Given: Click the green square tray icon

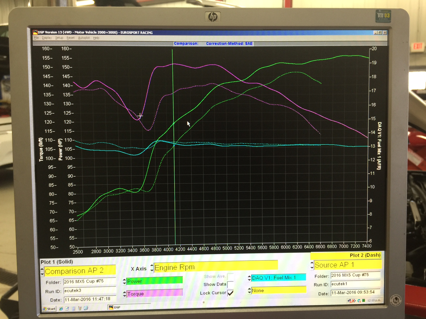Looking at the screenshot, I should pyautogui.click(x=363, y=300).
